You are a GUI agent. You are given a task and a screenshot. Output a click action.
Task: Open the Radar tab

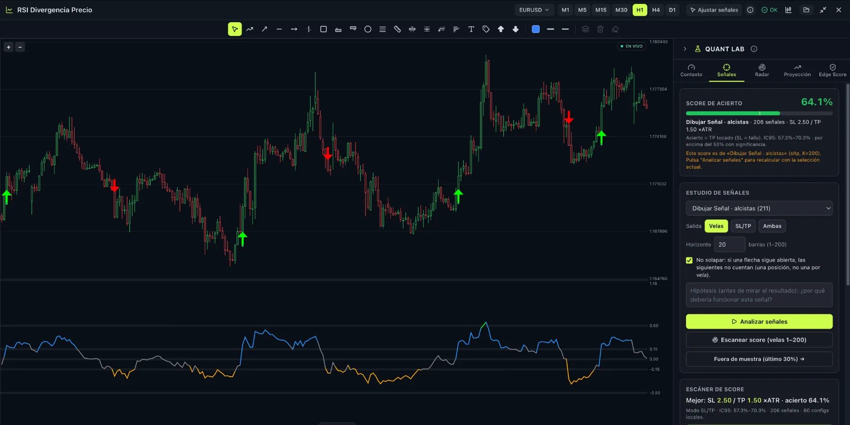coord(762,71)
